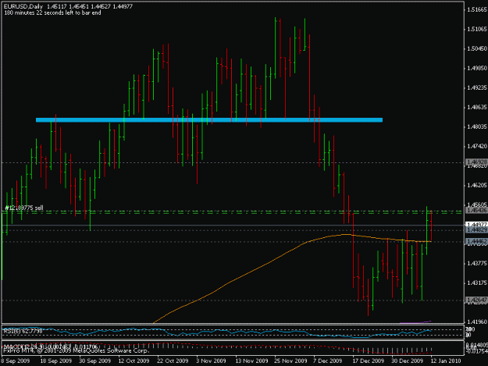Click the short purple line at chart bottom right
The width and height of the screenshot is (488, 366).
click(x=415, y=322)
